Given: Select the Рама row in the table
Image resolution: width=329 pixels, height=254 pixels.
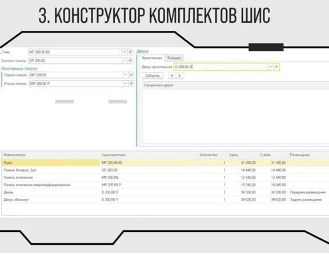Looking at the screenshot, I should click(166, 162).
